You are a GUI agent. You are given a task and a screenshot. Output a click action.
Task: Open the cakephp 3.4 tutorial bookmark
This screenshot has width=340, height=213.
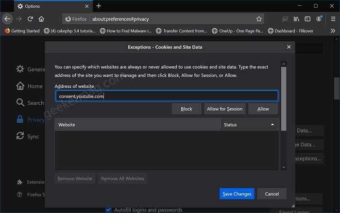69,31
